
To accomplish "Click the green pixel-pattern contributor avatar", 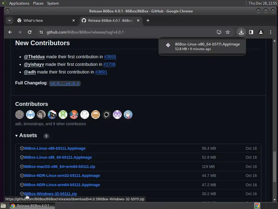I will pos(63,115).
